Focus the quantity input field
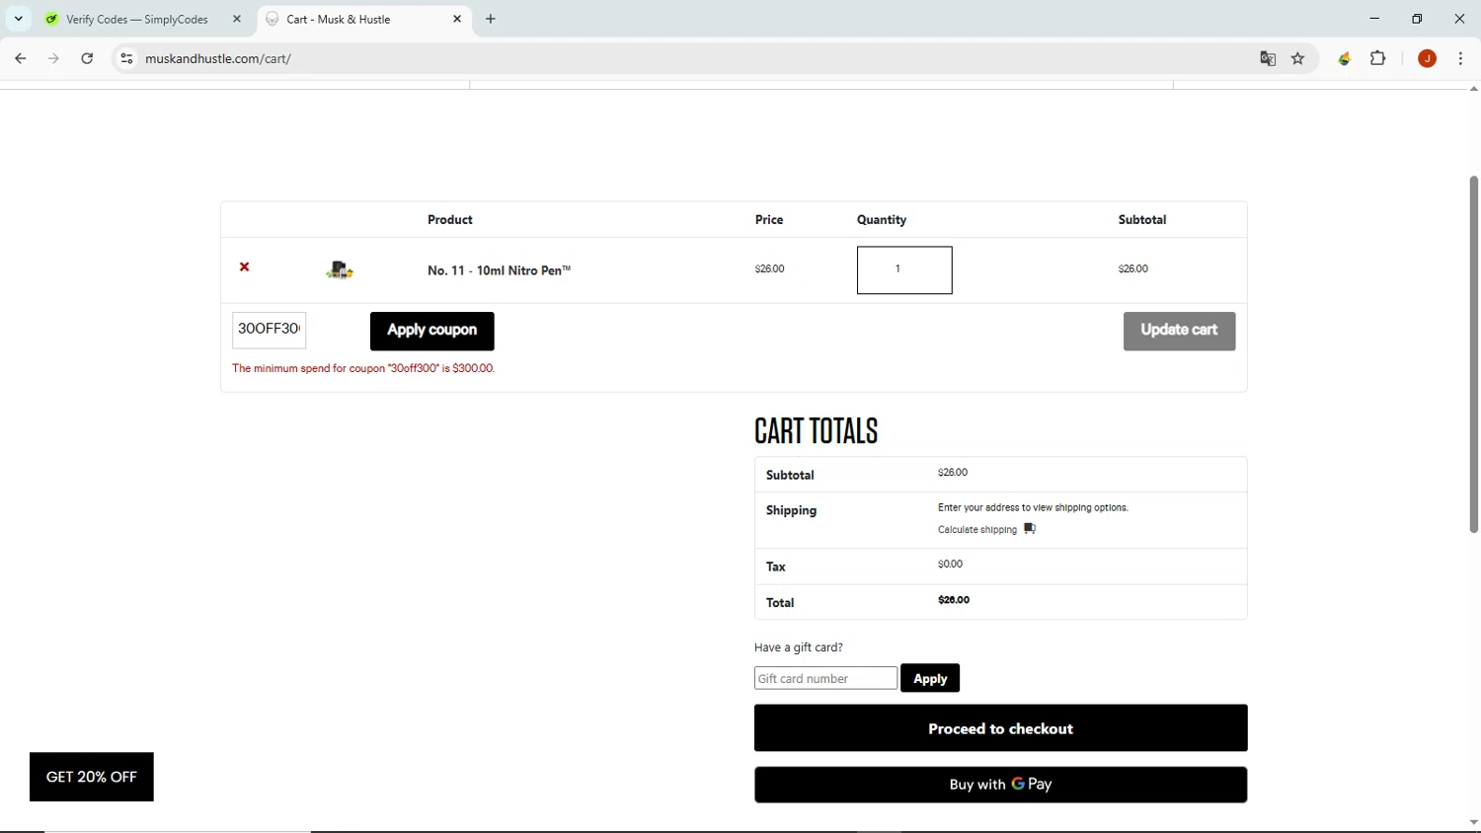Screen dimensions: 1481x833 point(904,269)
